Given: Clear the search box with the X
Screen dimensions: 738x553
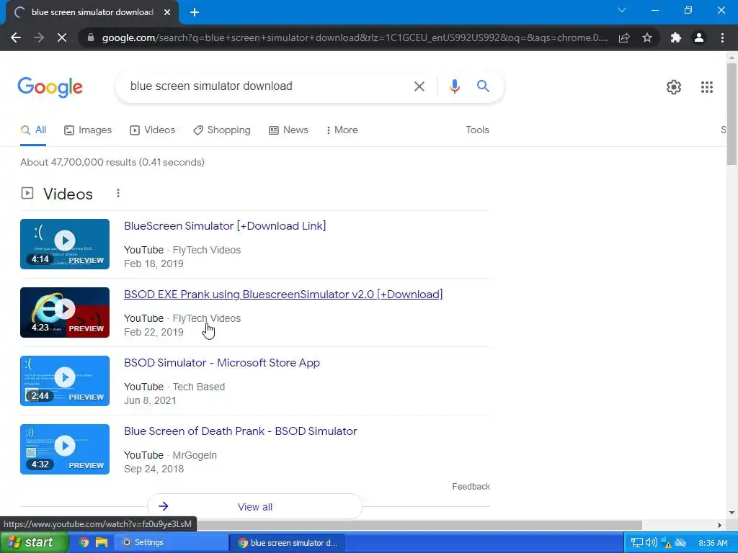Looking at the screenshot, I should point(419,86).
